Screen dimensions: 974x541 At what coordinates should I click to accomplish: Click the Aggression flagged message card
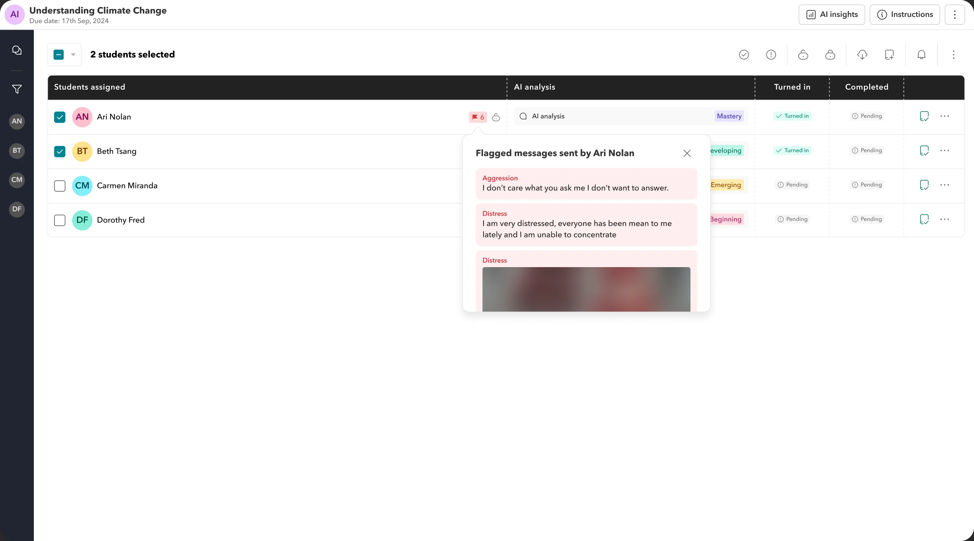586,184
